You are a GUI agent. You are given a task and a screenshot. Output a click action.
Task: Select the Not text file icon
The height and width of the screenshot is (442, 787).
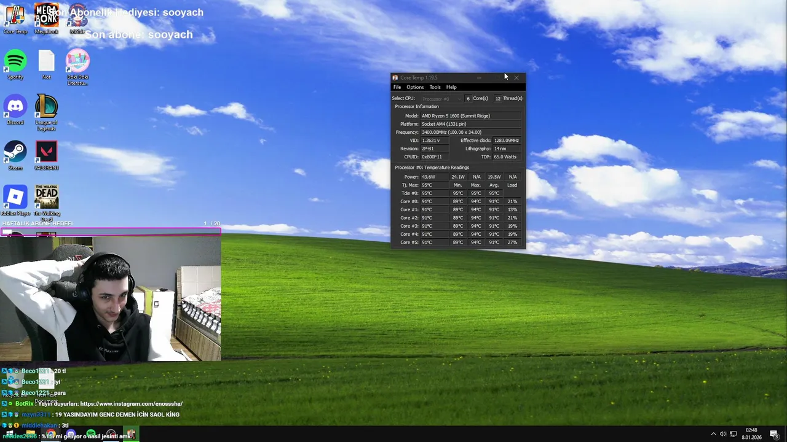[47, 64]
